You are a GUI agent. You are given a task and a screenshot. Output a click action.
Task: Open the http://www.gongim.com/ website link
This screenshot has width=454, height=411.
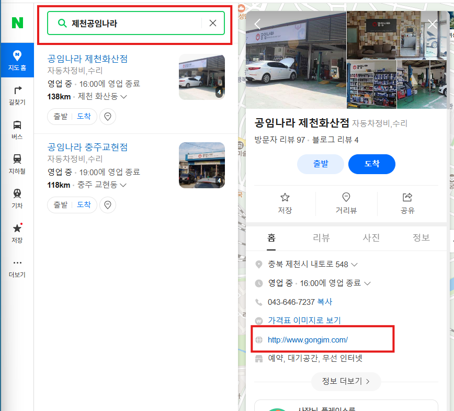point(308,340)
